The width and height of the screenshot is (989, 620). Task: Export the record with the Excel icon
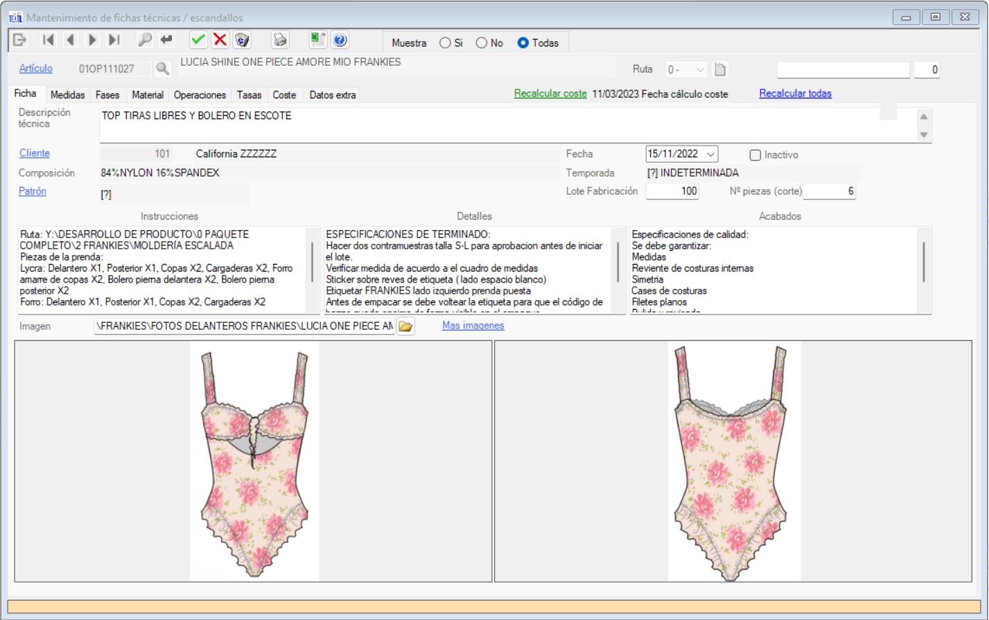point(317,40)
